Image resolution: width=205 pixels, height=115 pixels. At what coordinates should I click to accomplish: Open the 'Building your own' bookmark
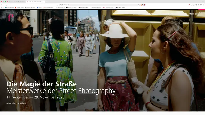(x=71, y=8)
